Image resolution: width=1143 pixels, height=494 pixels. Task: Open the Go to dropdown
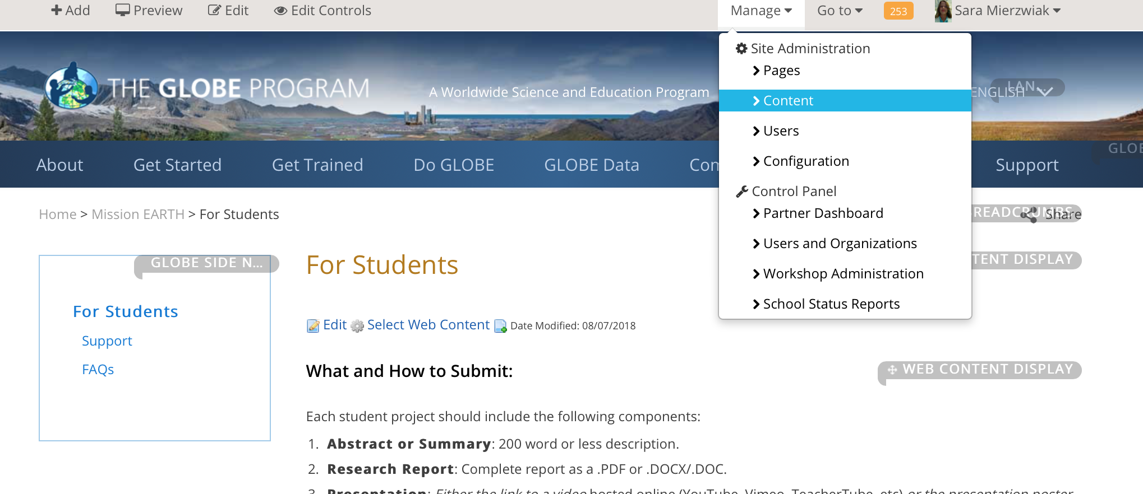[840, 11]
